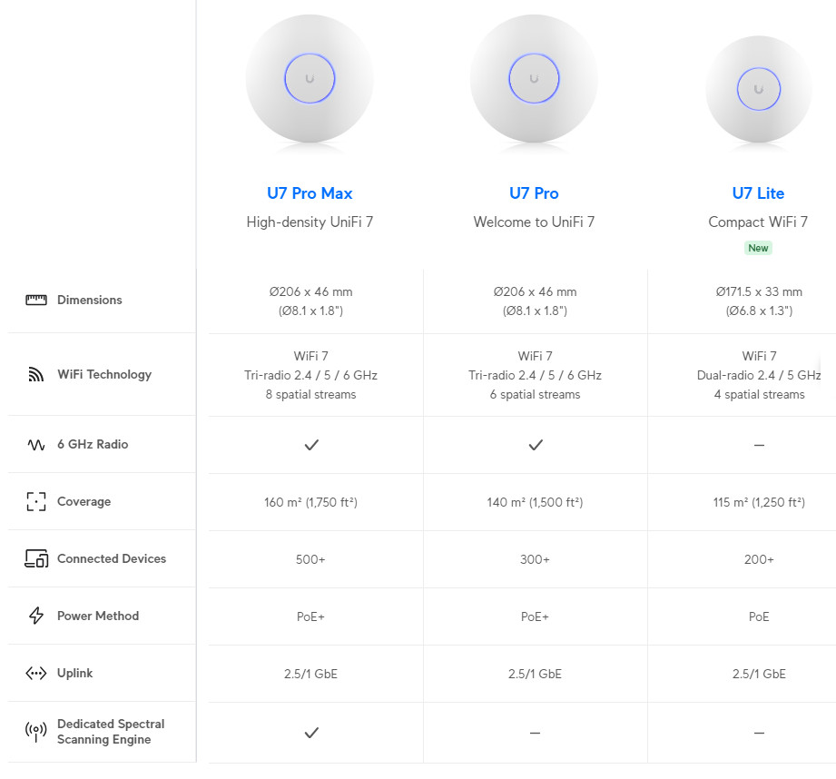This screenshot has width=836, height=779.
Task: Click the '8 spatial streams' text
Action: point(310,395)
